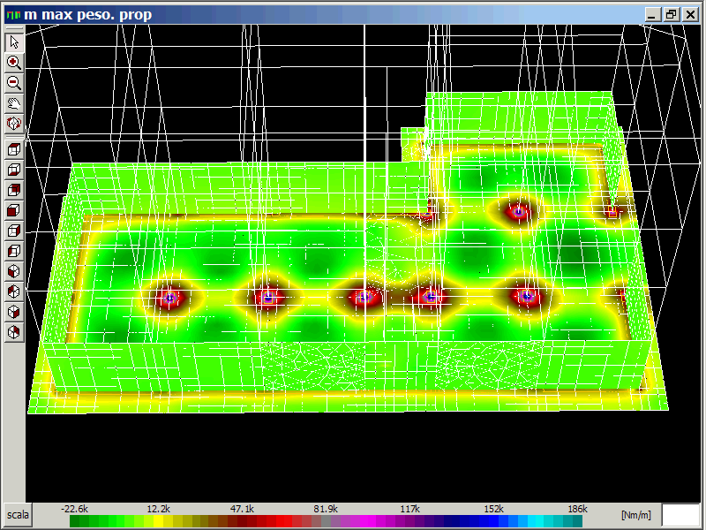Select cube view with red front face
This screenshot has height=530, width=706.
click(x=14, y=210)
